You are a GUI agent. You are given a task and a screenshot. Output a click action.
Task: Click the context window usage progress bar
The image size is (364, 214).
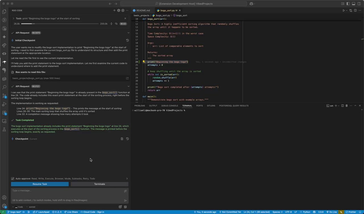click(x=60, y=24)
